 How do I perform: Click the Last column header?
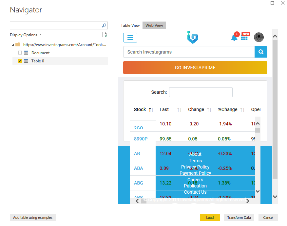[x=164, y=109]
